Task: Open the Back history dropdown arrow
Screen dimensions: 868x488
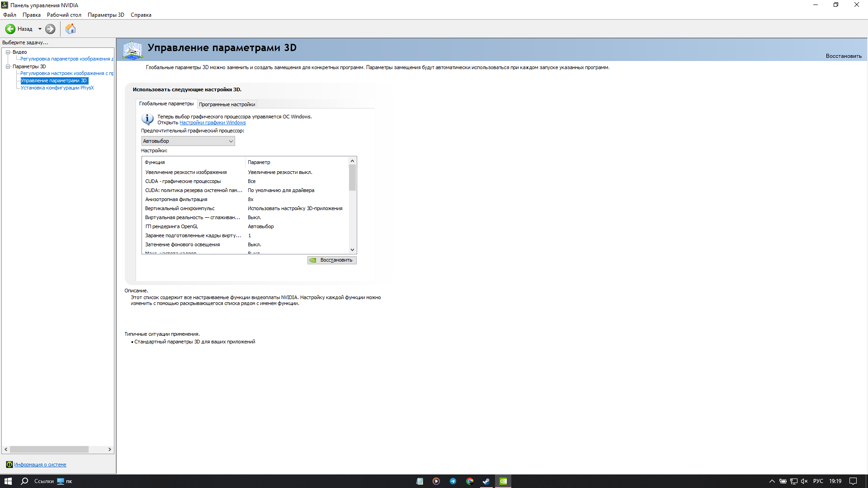Action: click(40, 29)
